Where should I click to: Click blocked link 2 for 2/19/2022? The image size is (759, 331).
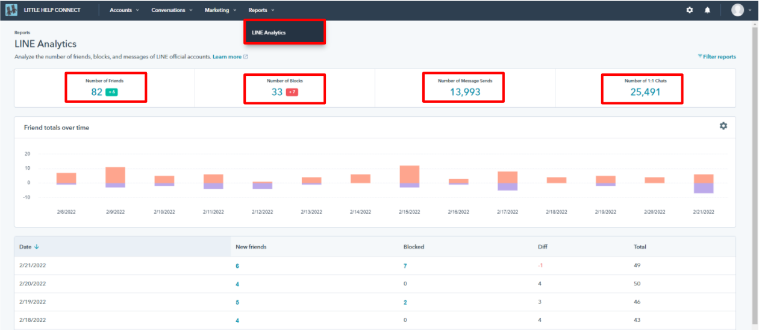(x=405, y=303)
